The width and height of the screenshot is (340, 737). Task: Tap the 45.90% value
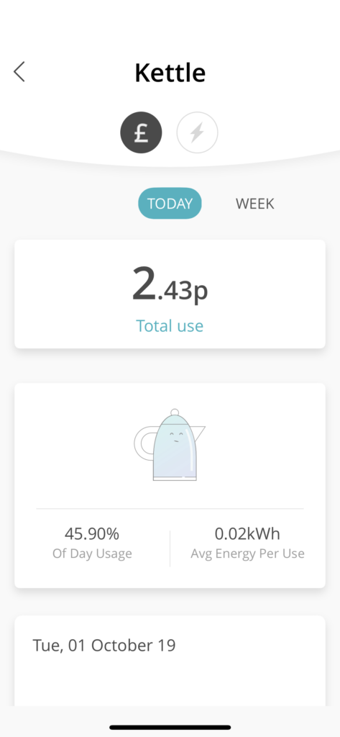[x=92, y=534]
